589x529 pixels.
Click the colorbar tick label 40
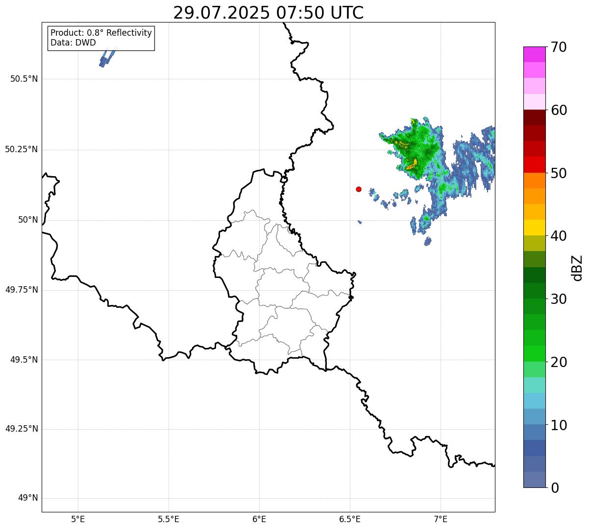tap(559, 236)
